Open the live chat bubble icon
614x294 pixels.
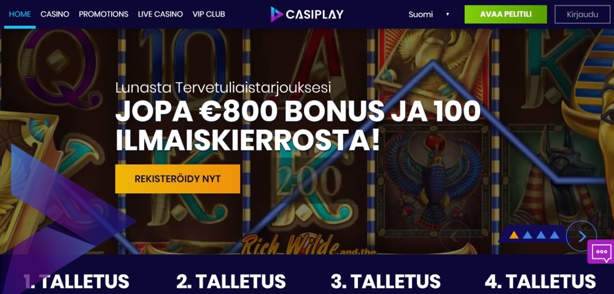pos(601,252)
